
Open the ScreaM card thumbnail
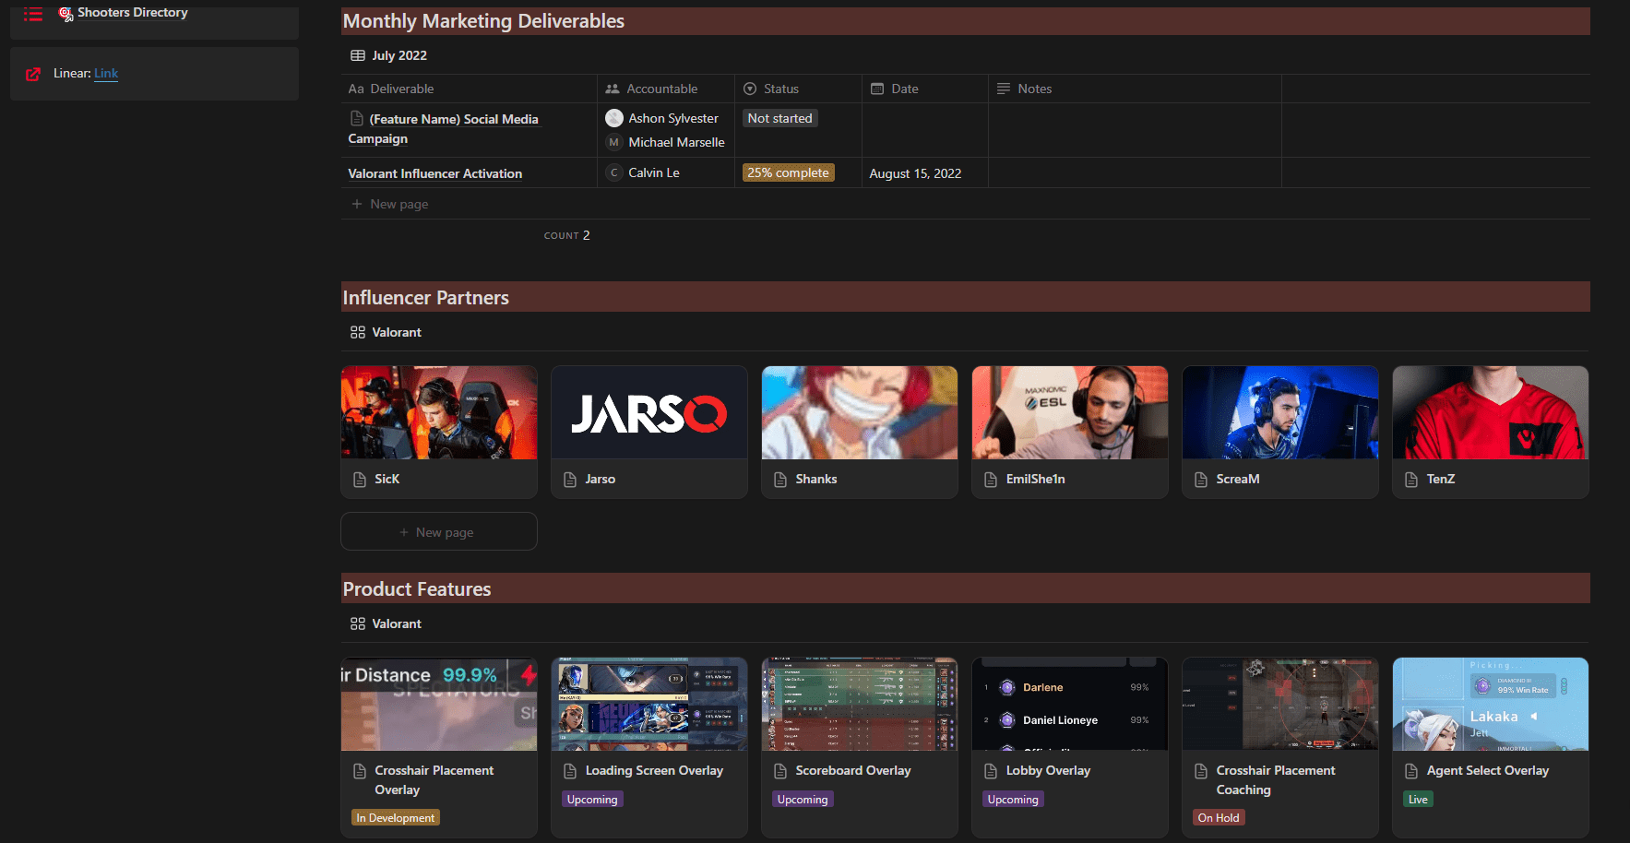point(1280,412)
